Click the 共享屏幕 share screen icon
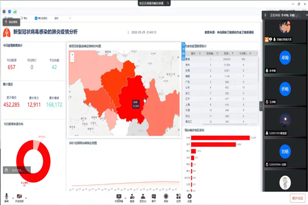The image size is (308, 205). tap(119, 197)
